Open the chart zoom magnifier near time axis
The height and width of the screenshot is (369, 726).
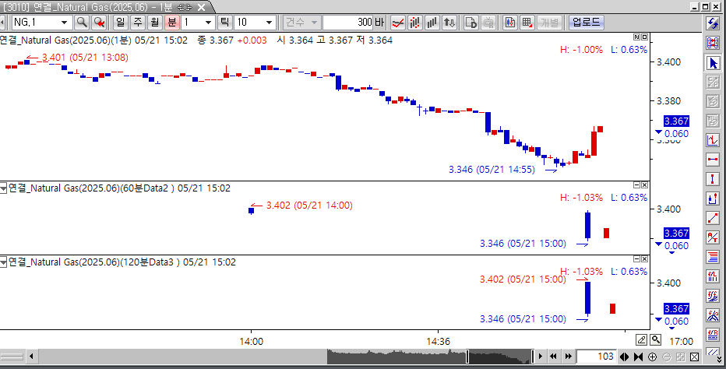[x=656, y=339]
